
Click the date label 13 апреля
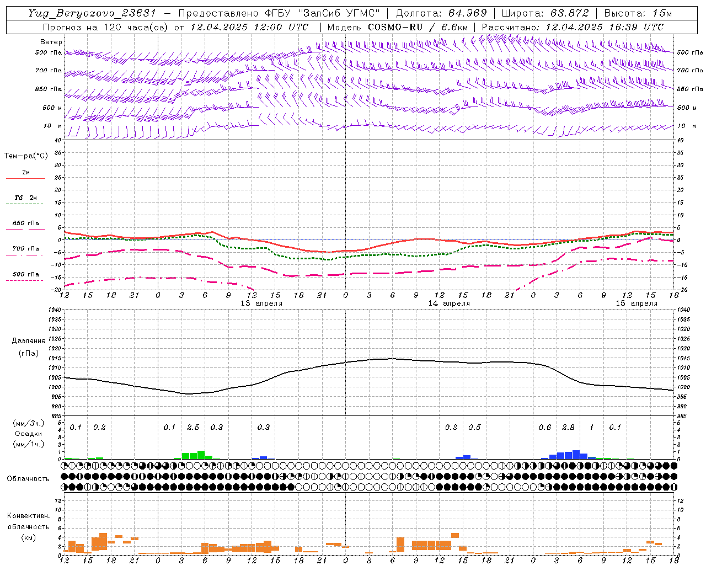261,303
